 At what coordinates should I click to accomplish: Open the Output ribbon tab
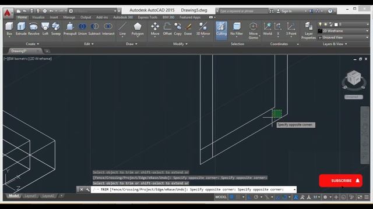pyautogui.click(x=86, y=17)
